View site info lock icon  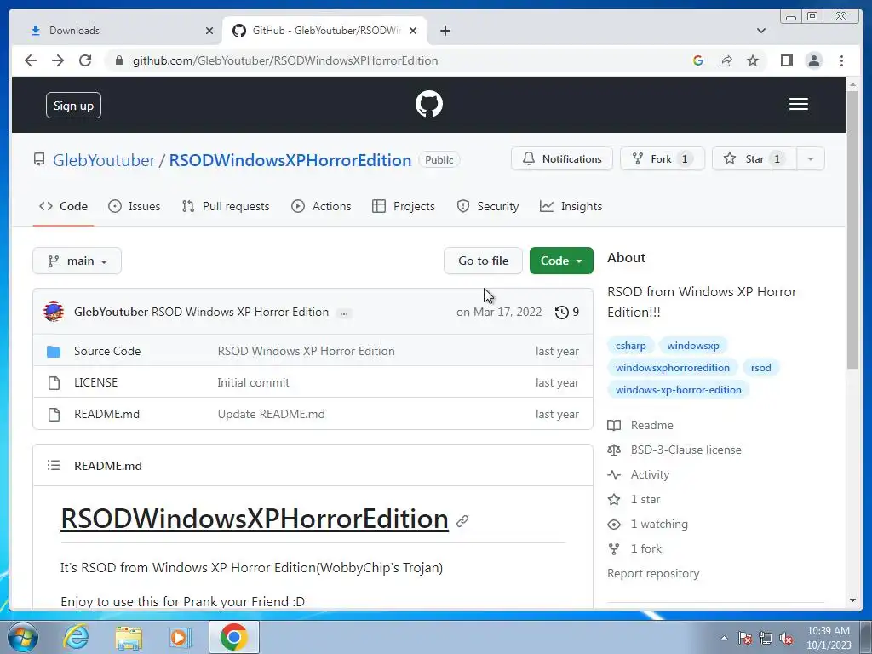coord(118,60)
